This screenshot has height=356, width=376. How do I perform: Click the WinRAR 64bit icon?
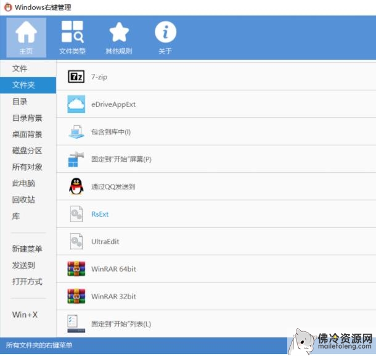76,269
